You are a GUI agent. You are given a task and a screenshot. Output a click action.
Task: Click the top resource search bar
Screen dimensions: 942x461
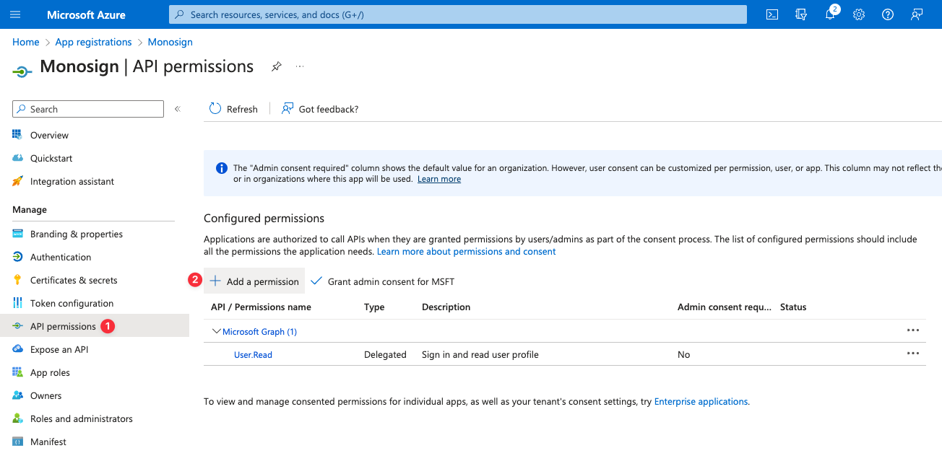(x=457, y=14)
